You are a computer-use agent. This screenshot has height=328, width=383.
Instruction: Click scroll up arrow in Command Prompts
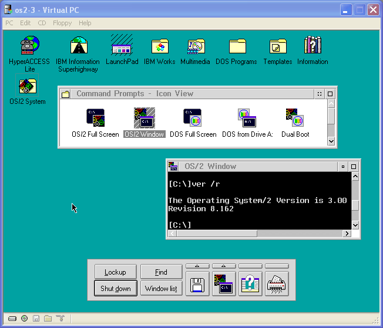click(331, 104)
